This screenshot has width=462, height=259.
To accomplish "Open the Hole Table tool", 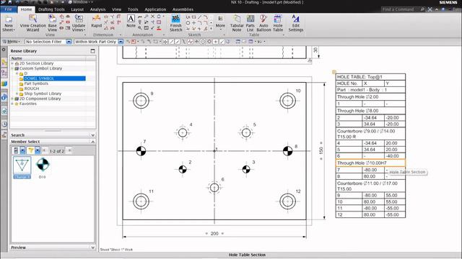I will (277, 23).
